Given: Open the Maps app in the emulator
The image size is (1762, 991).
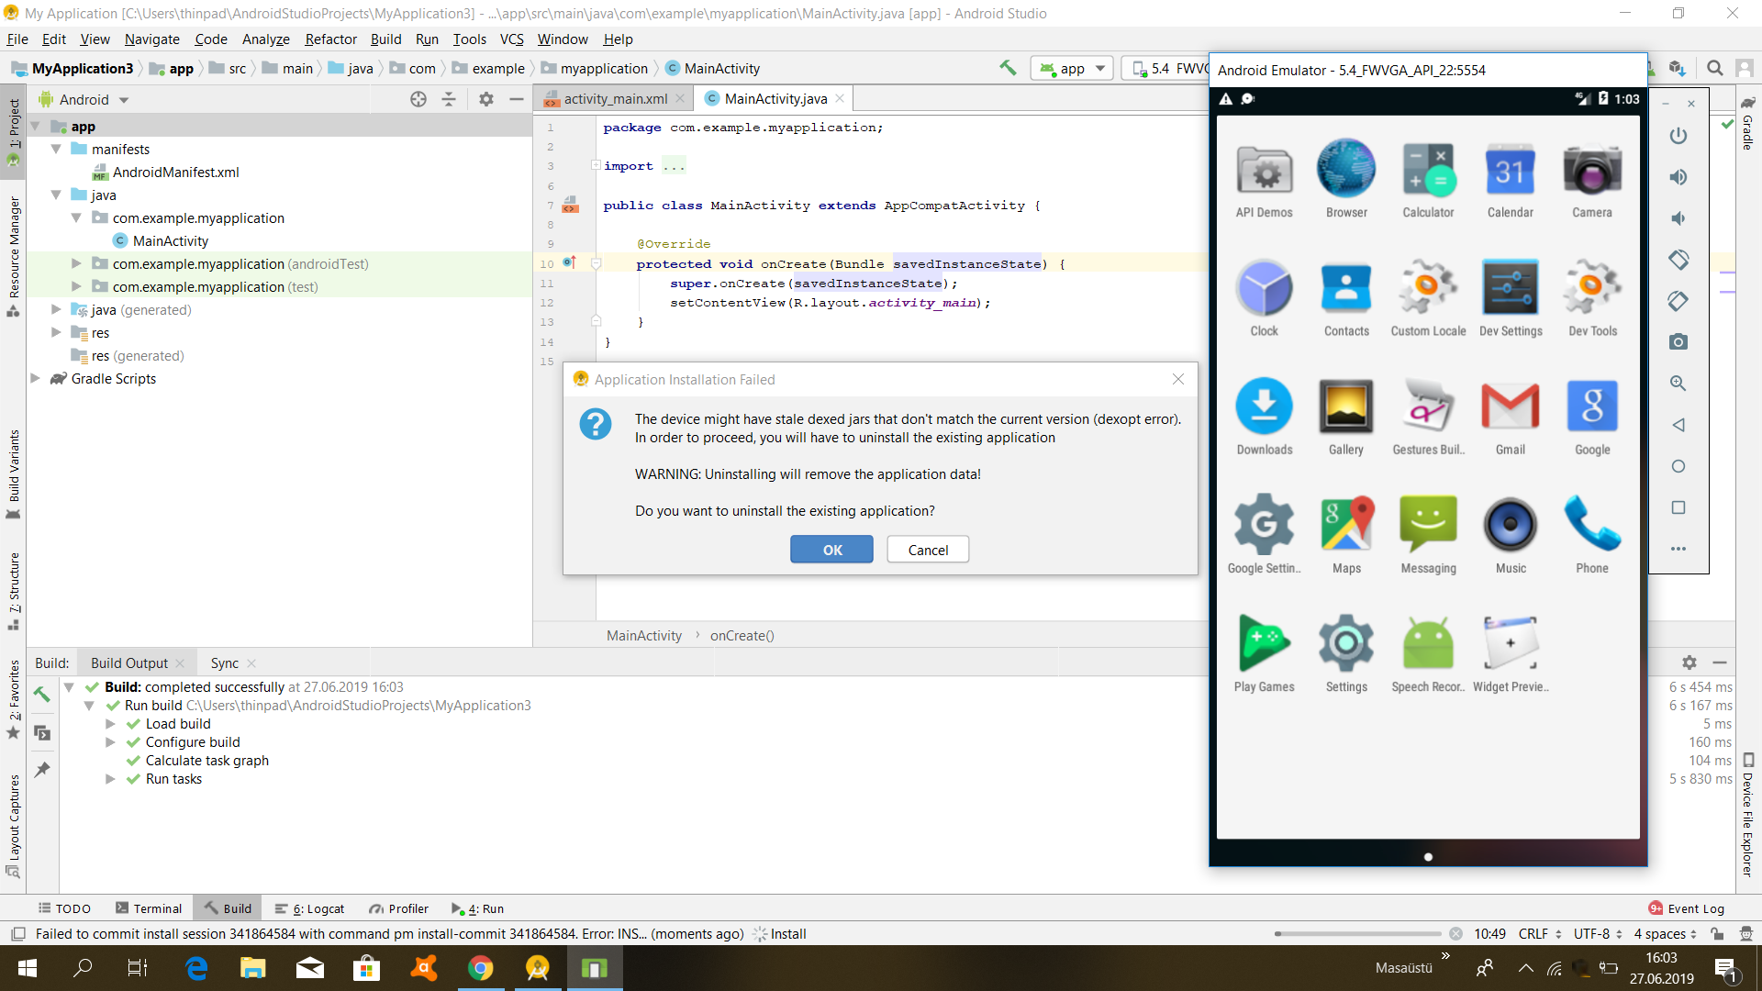Looking at the screenshot, I should 1346,536.
